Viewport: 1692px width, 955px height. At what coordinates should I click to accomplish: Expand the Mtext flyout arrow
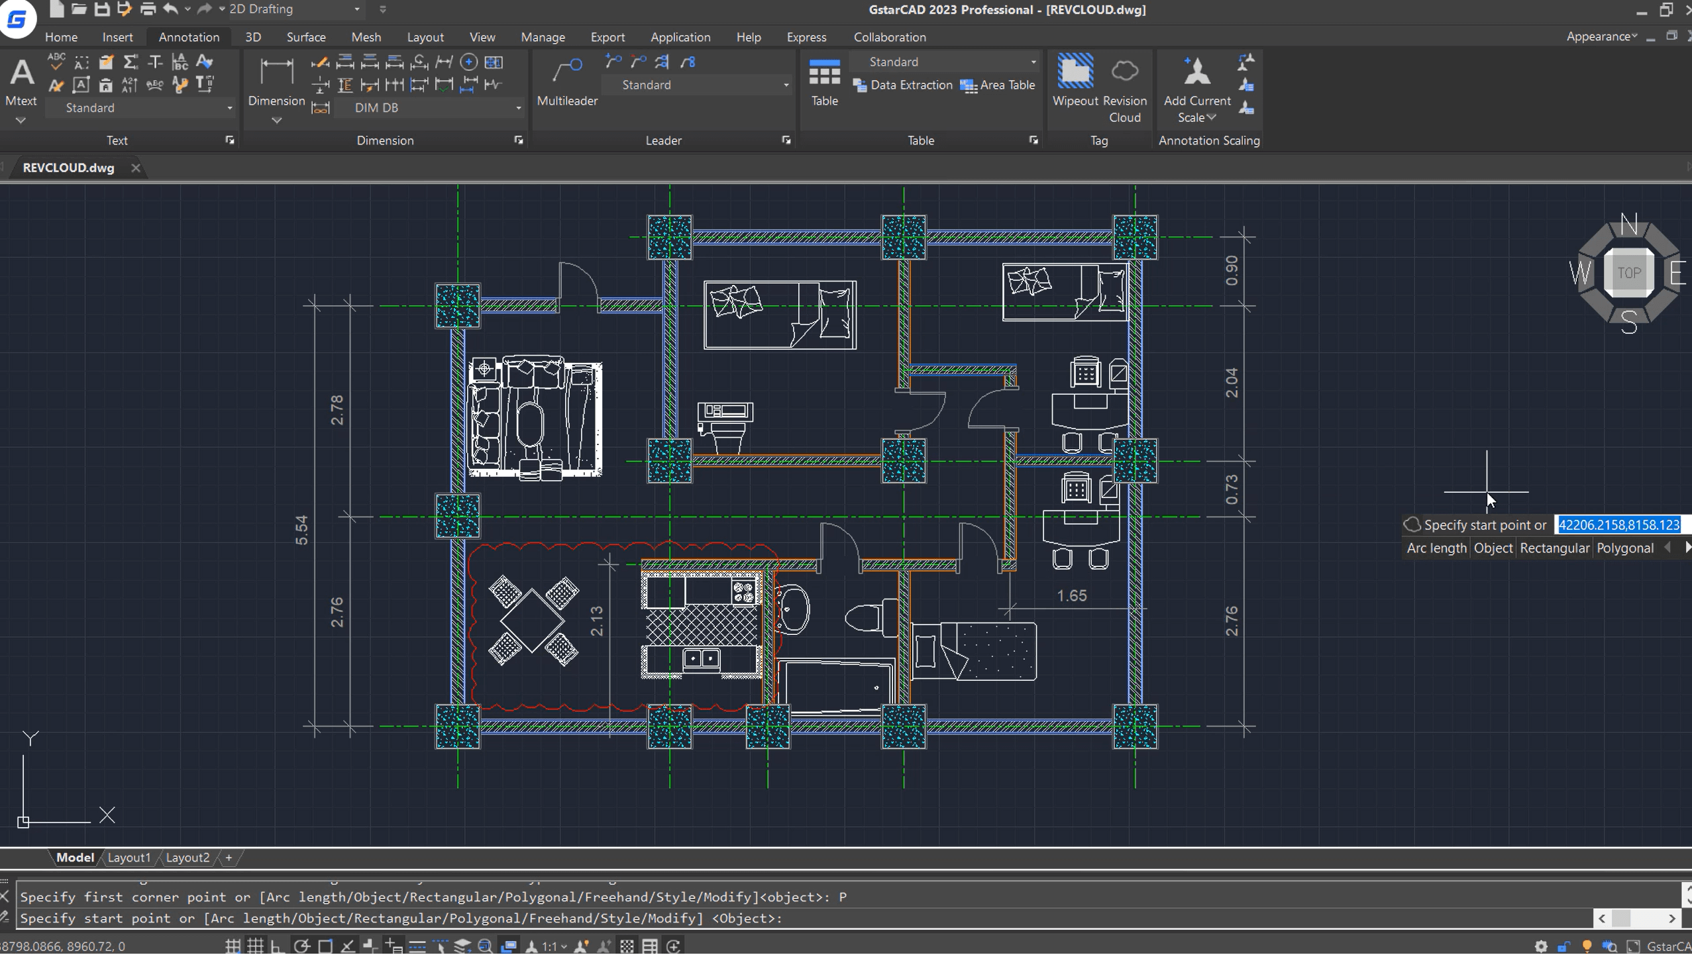(x=21, y=121)
